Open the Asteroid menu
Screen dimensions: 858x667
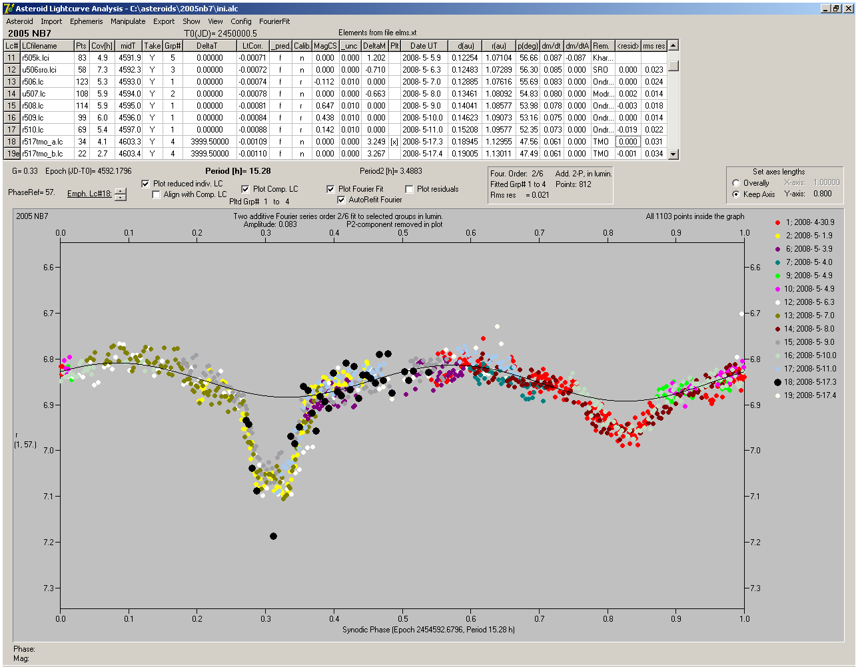click(19, 21)
